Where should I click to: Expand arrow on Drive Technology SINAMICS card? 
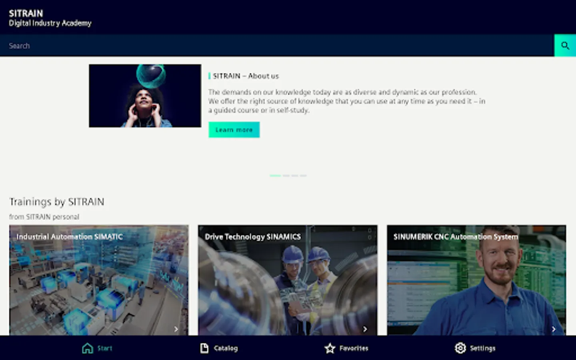365,329
